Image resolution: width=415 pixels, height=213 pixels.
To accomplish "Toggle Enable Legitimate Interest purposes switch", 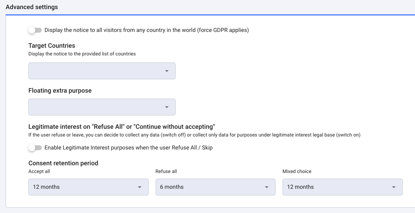I will click(x=34, y=147).
